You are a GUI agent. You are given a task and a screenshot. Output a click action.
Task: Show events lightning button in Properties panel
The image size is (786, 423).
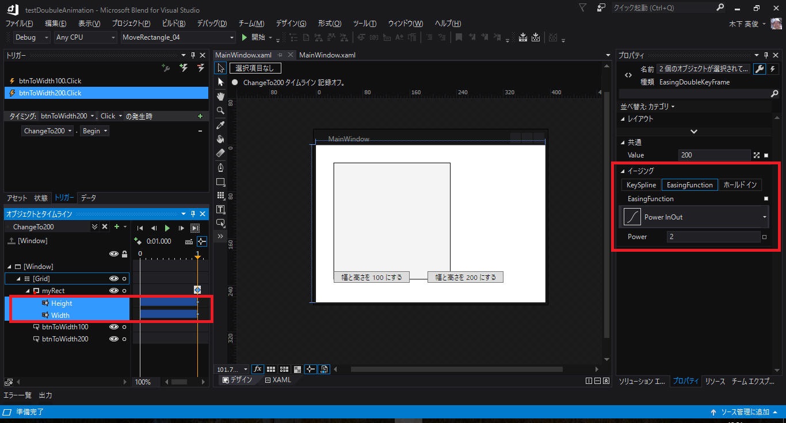point(772,69)
